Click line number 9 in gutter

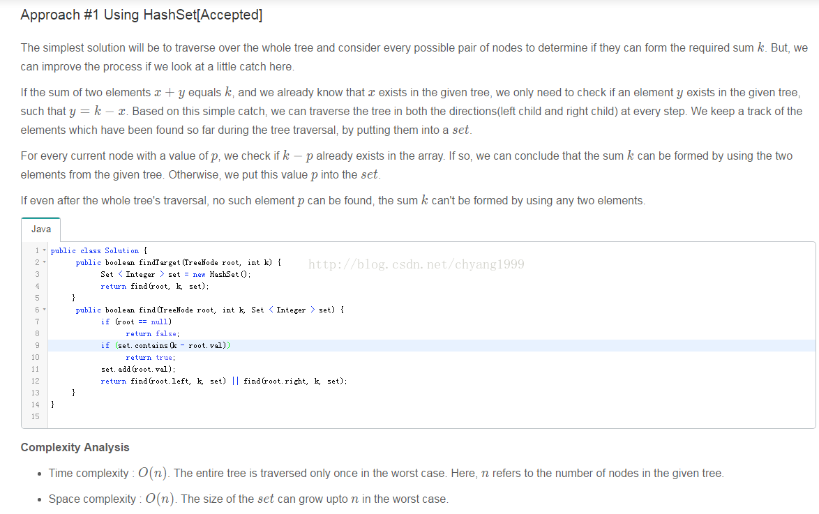(36, 345)
